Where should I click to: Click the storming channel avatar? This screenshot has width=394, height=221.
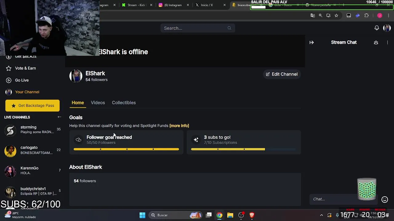pos(10,131)
